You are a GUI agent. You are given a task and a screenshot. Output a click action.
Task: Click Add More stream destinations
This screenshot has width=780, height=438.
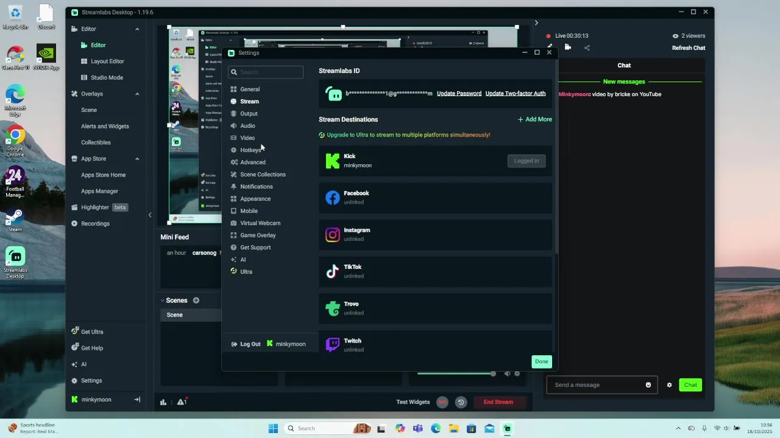[535, 119]
